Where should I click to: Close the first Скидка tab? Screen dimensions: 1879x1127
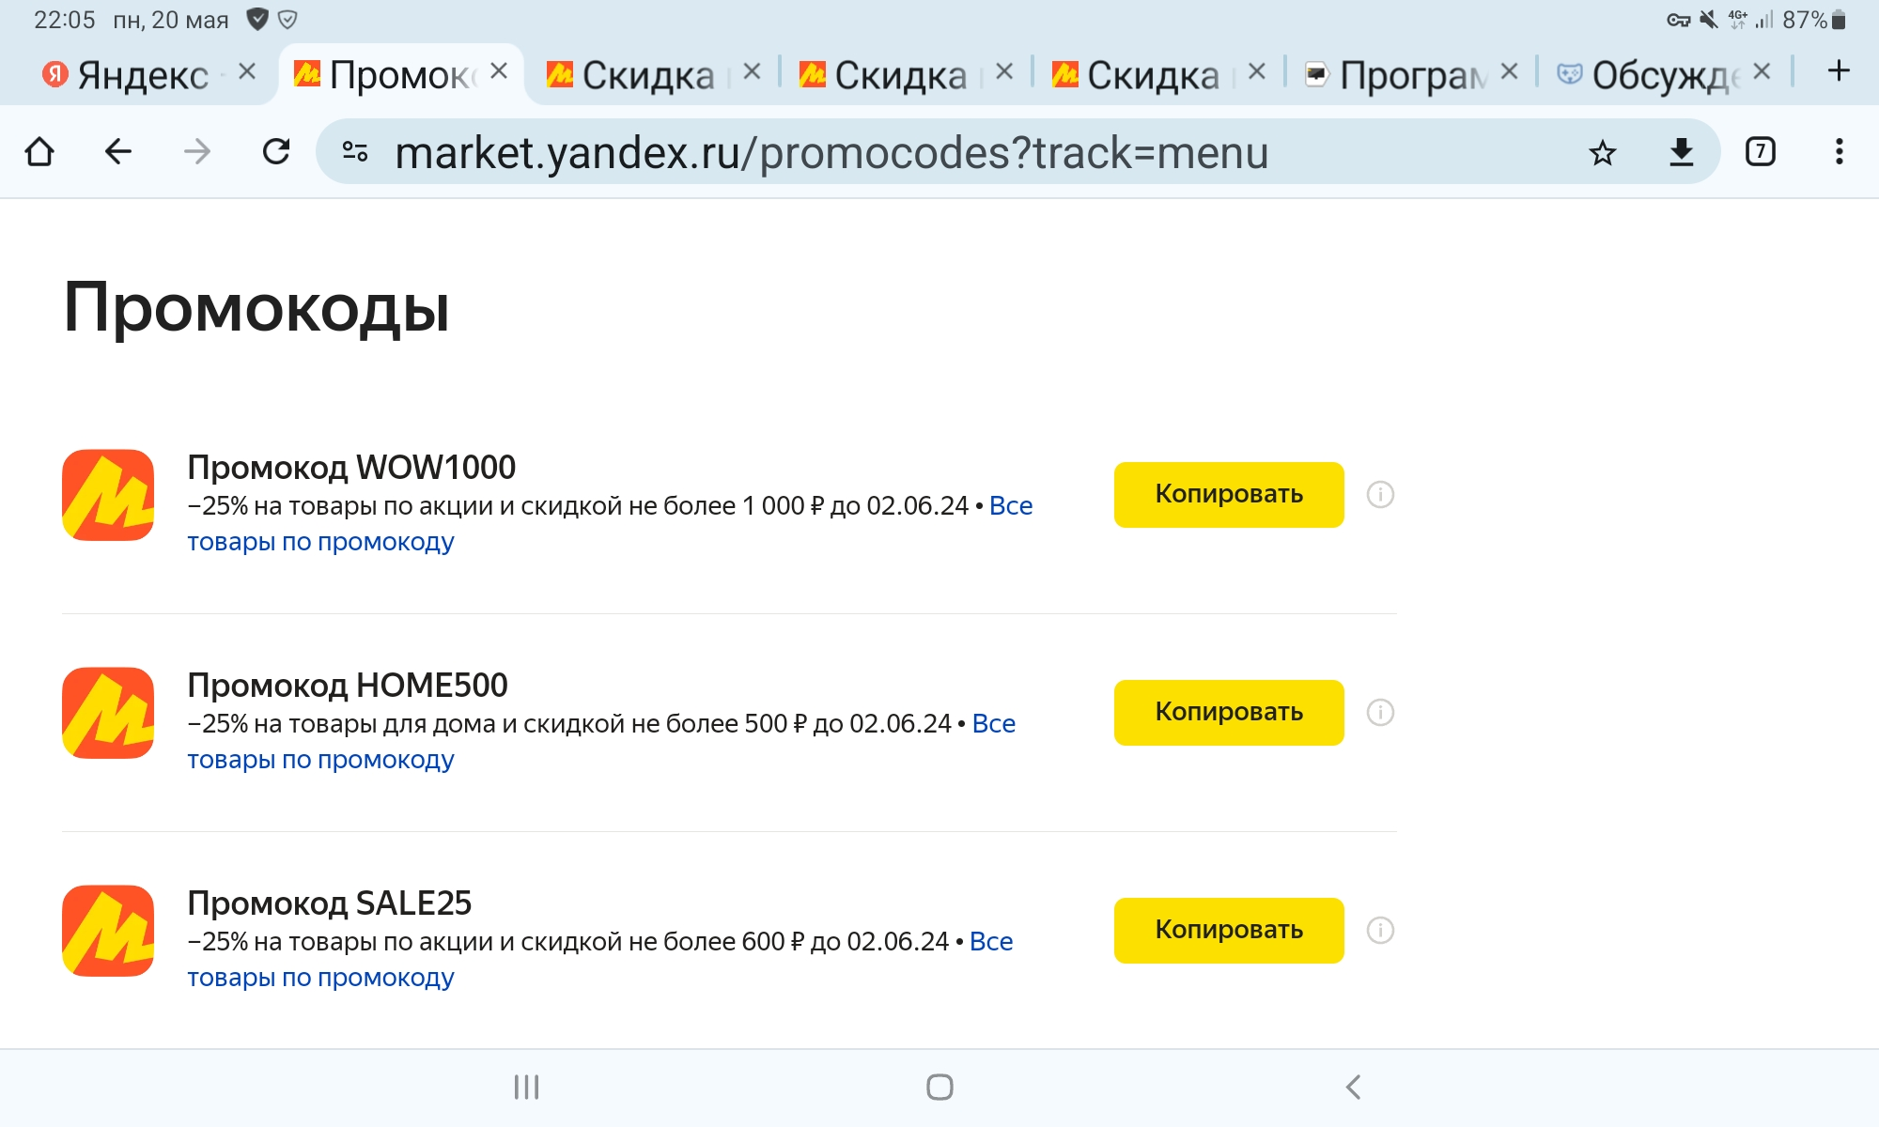752,71
